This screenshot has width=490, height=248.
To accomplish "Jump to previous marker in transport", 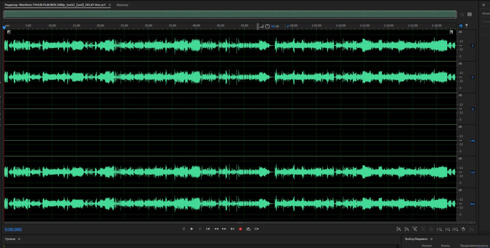I will pos(208,229).
